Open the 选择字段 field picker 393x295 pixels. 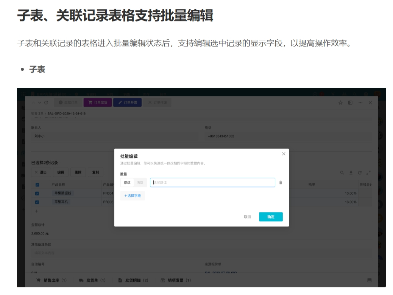pos(133,196)
